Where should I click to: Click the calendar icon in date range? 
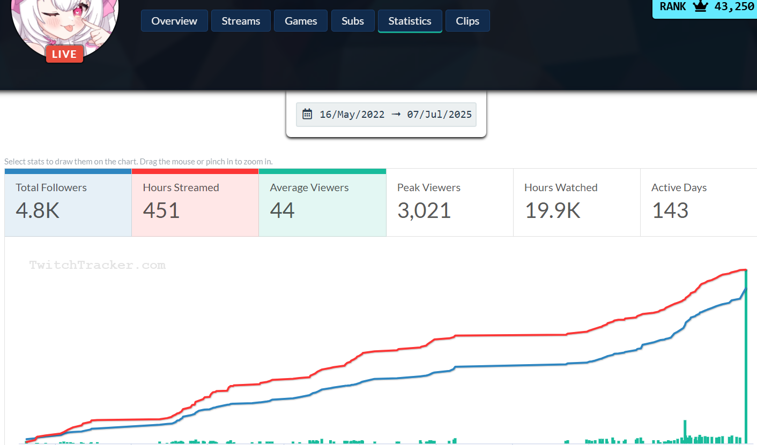(x=307, y=114)
